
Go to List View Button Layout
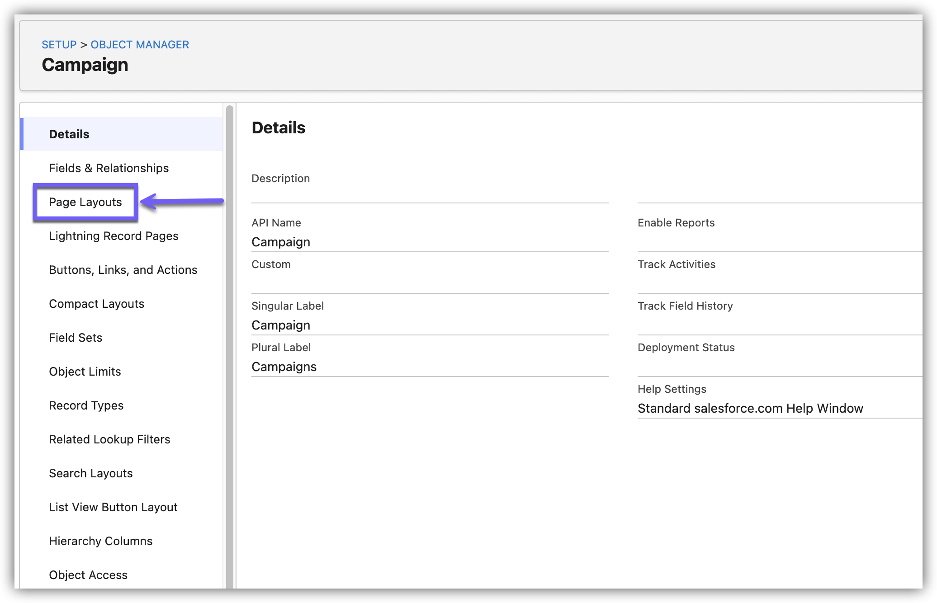pyautogui.click(x=113, y=507)
